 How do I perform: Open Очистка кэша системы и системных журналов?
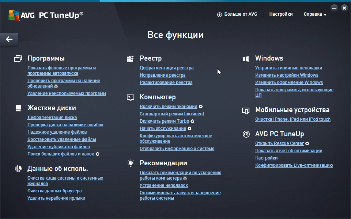(x=65, y=181)
